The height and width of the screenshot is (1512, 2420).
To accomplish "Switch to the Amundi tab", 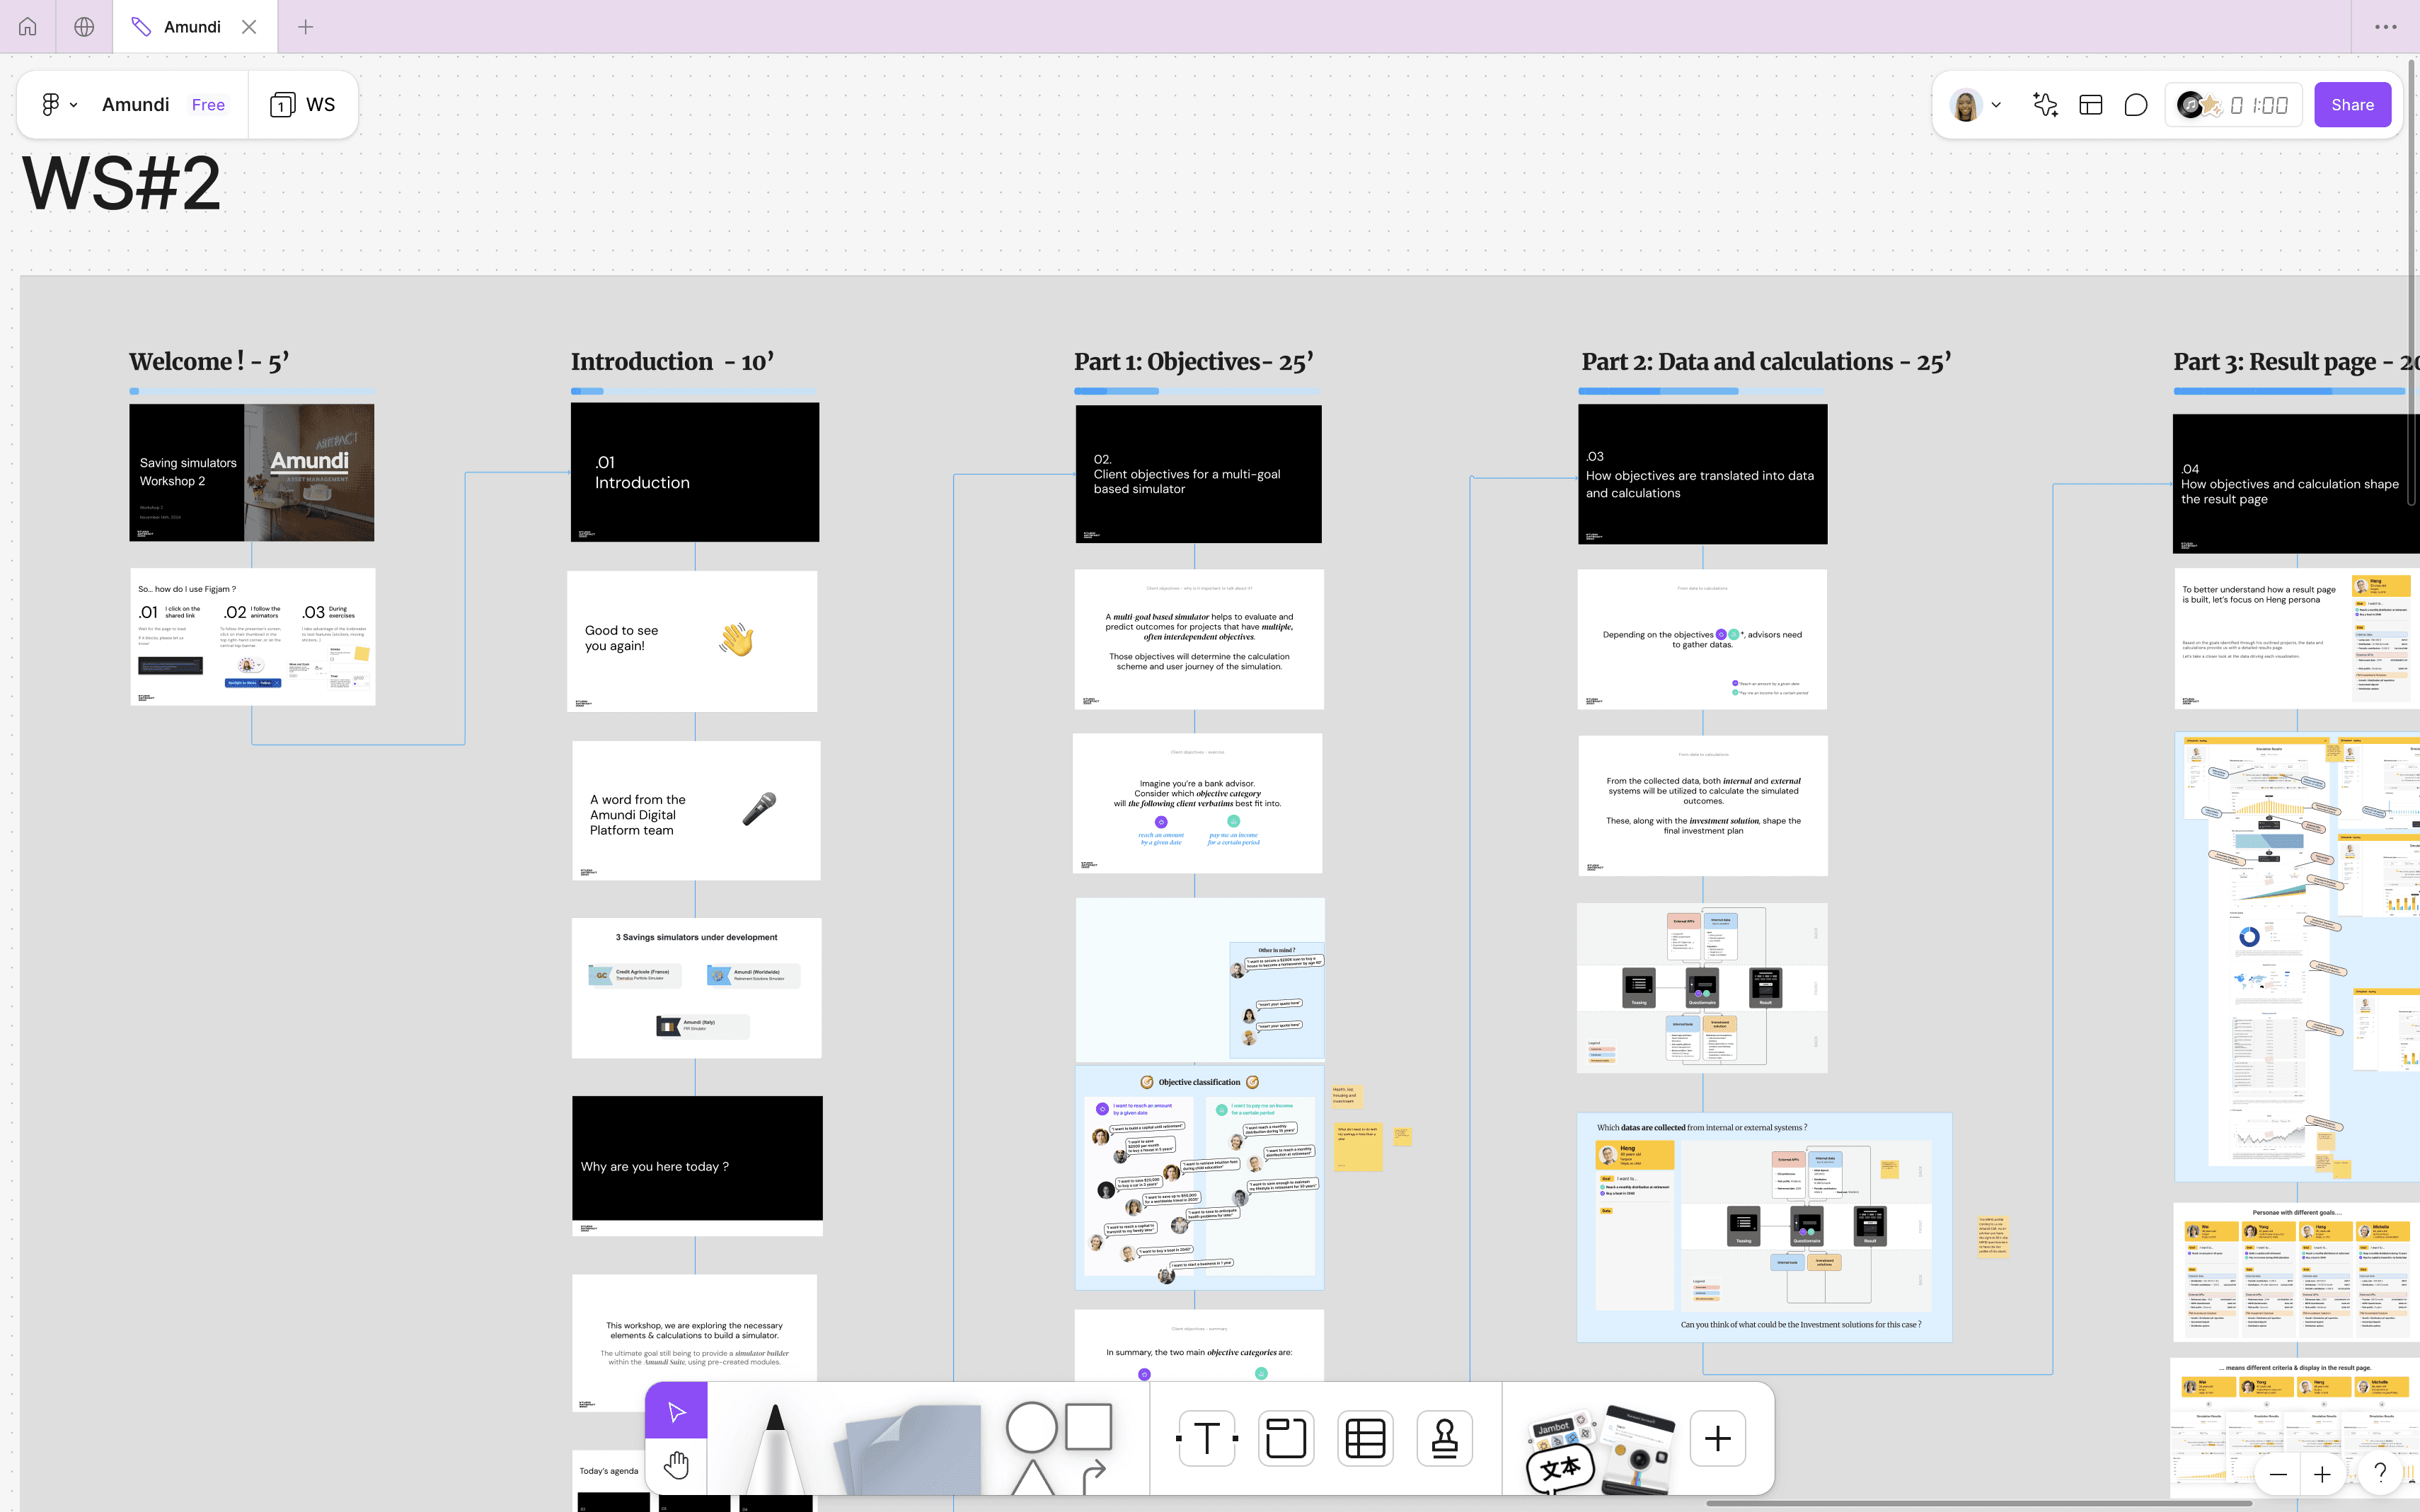I will pyautogui.click(x=192, y=27).
